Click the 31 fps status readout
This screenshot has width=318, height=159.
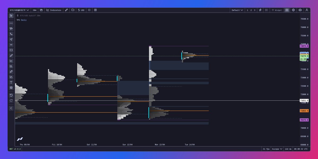coord(266,149)
